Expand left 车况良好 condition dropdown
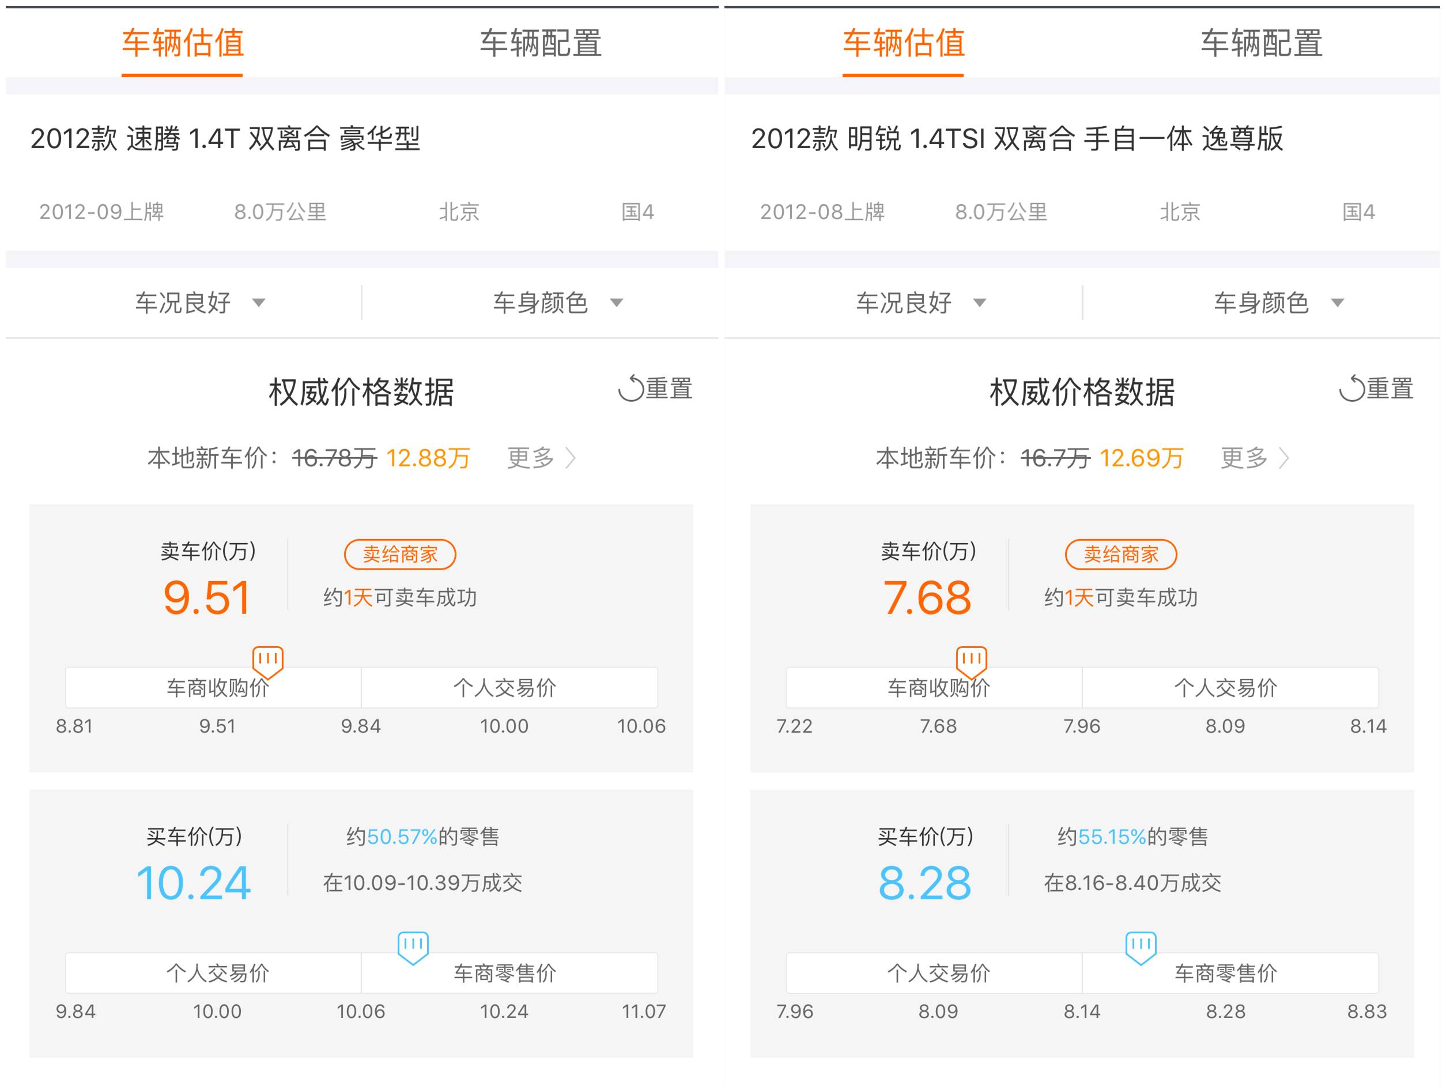 tap(199, 303)
